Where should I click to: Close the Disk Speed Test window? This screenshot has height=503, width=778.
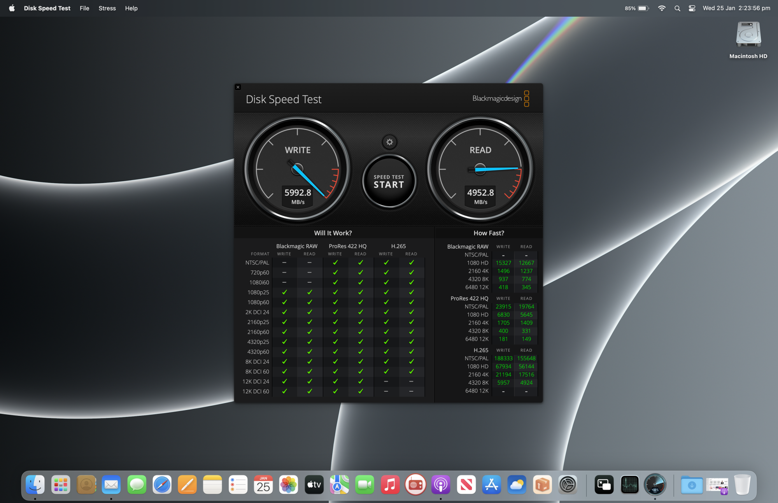238,87
